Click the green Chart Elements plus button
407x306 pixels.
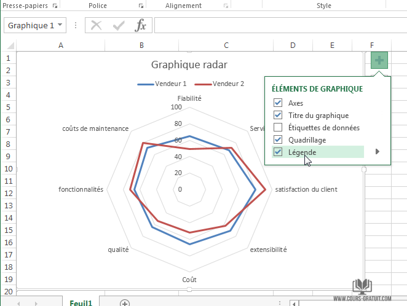(379, 60)
